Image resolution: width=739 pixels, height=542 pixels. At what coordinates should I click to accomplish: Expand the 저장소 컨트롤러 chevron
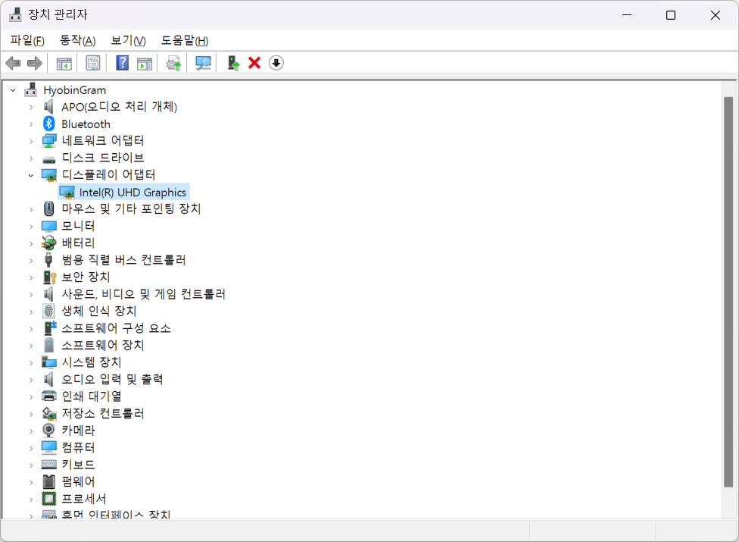(31, 414)
